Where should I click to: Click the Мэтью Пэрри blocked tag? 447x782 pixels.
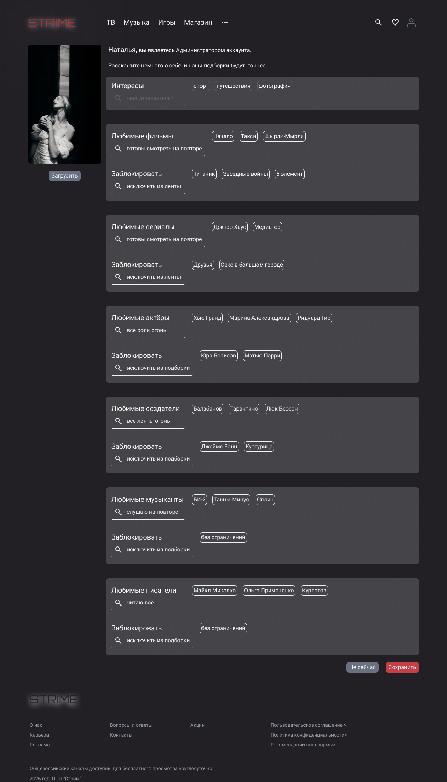tap(262, 356)
